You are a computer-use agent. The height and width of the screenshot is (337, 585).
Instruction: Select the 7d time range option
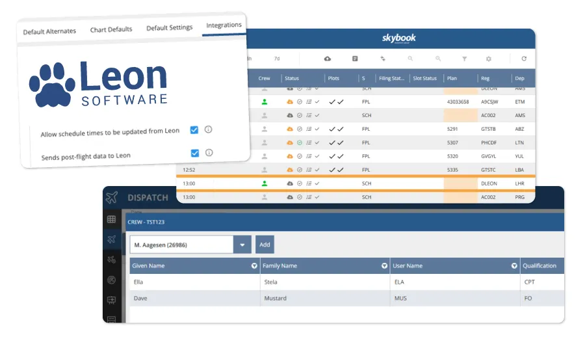click(x=277, y=59)
